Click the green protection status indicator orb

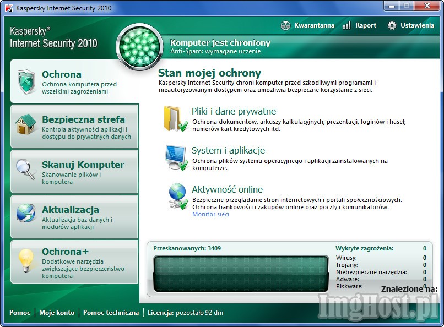click(139, 47)
